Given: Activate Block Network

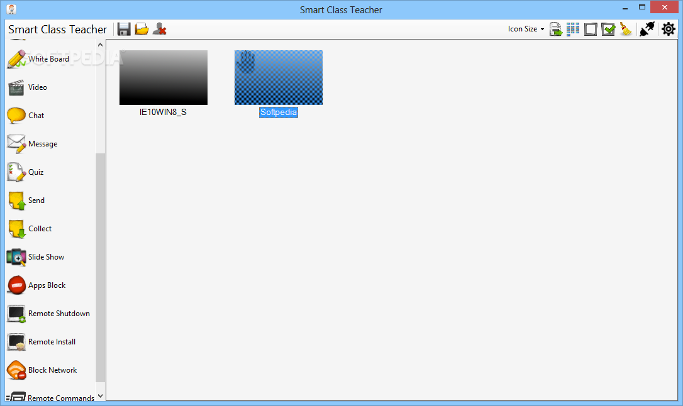Looking at the screenshot, I should pyautogui.click(x=42, y=370).
